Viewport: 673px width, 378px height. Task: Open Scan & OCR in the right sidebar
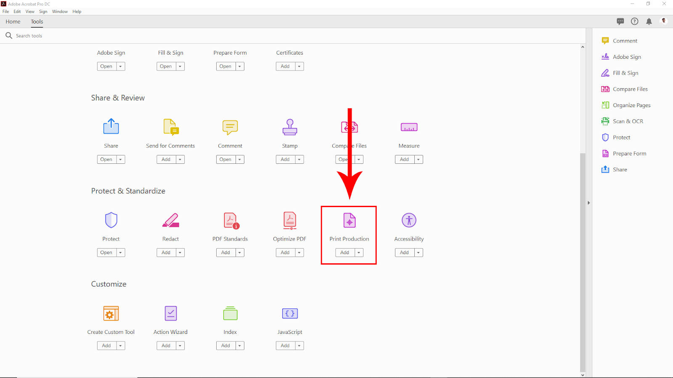click(623, 121)
